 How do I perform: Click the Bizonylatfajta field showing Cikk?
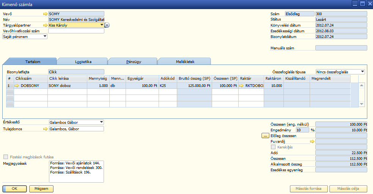(76, 72)
